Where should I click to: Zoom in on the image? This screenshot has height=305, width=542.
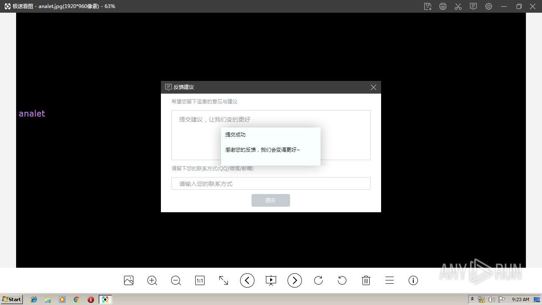click(x=152, y=280)
